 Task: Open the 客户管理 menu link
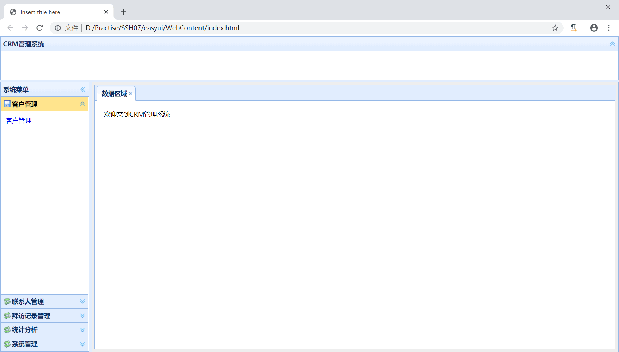pos(18,120)
